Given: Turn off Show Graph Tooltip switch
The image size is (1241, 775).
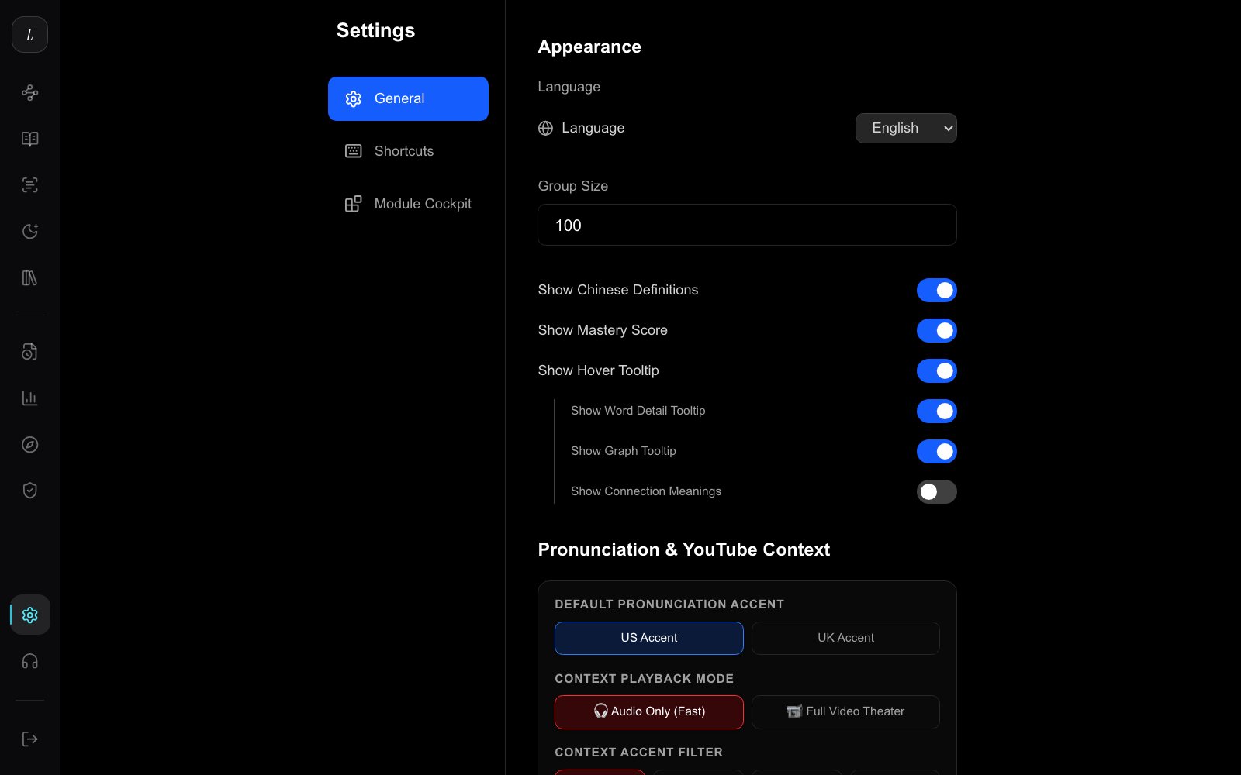Looking at the screenshot, I should (936, 451).
